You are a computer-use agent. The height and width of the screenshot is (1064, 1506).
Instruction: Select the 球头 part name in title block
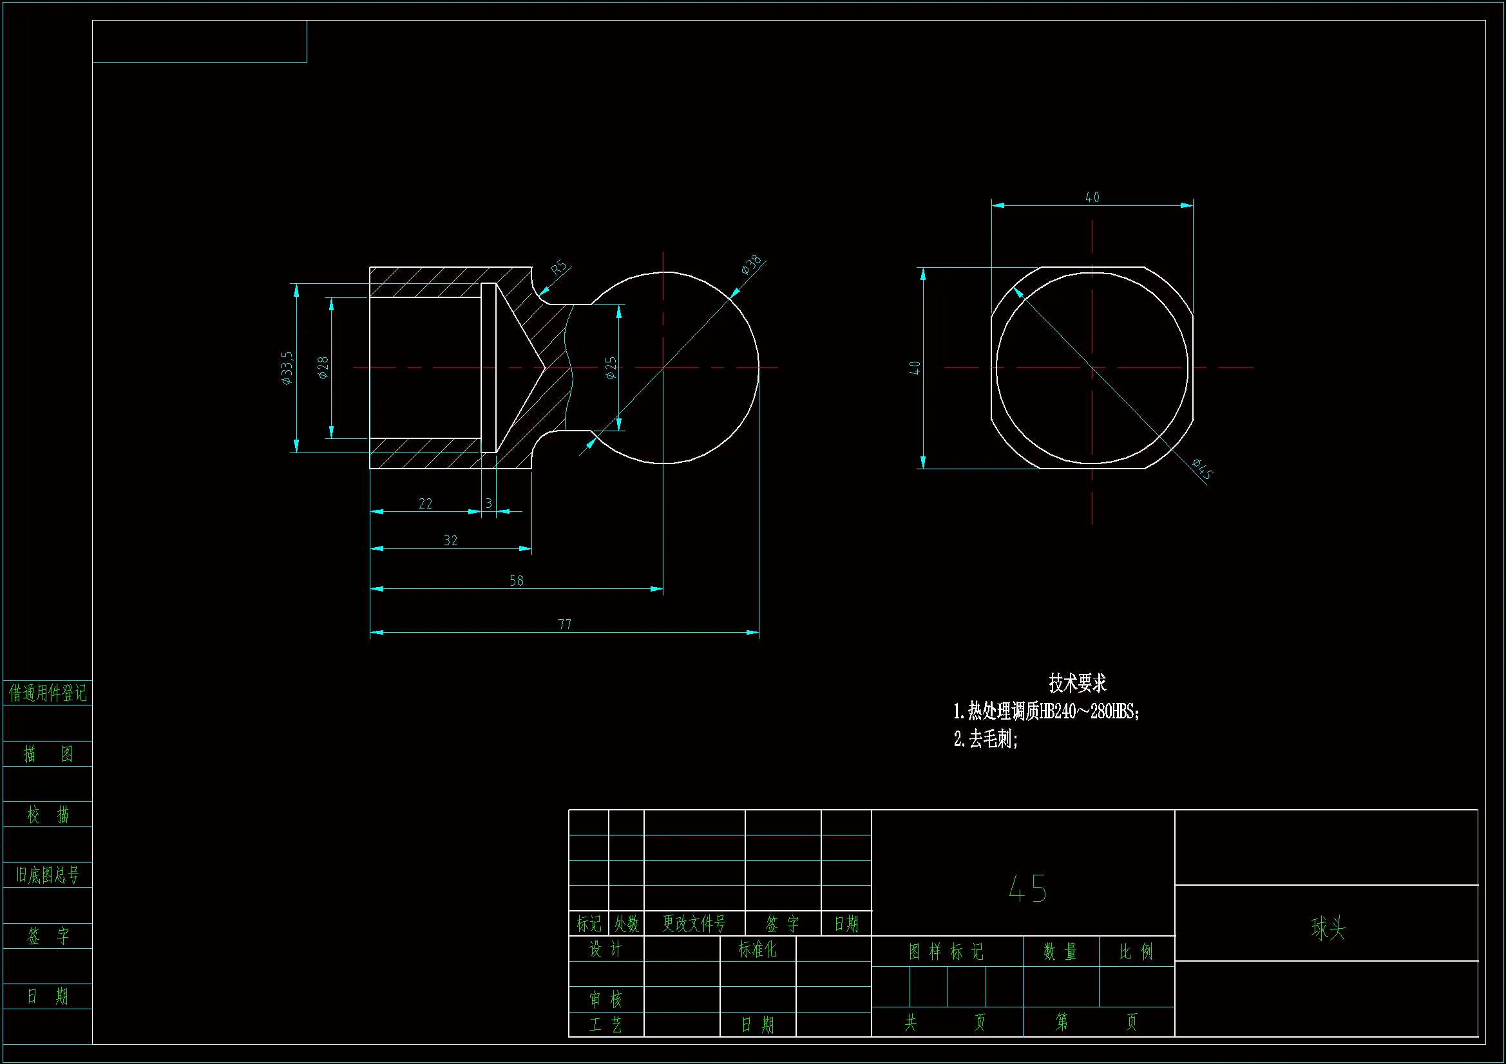coord(1328,928)
